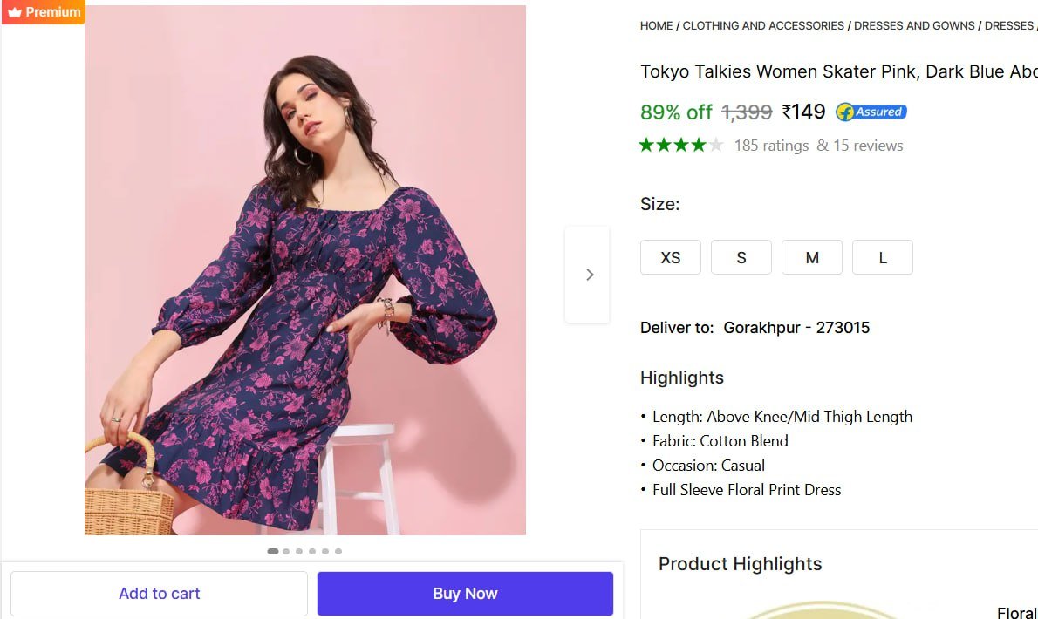1038x619 pixels.
Task: Click the Premium crown badge
Action: (43, 12)
